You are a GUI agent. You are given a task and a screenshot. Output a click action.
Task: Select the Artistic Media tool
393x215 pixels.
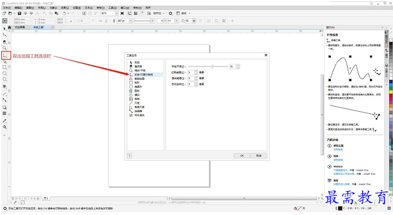pyautogui.click(x=4, y=61)
